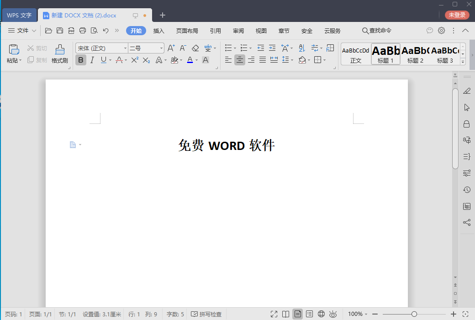The image size is (475, 320).
Task: Collapse the ribbon with the up chevron
Action: pyautogui.click(x=465, y=30)
